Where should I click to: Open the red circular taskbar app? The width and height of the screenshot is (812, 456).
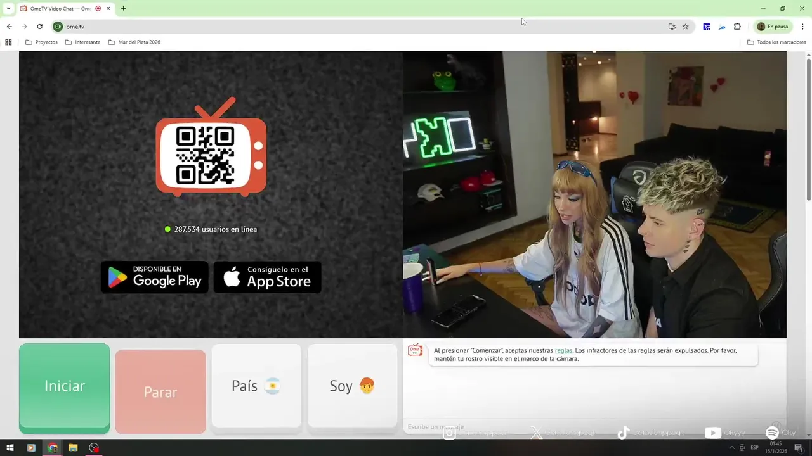[94, 448]
